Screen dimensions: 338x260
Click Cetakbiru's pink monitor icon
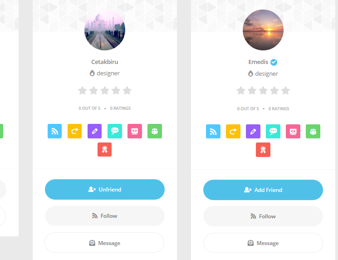click(135, 131)
